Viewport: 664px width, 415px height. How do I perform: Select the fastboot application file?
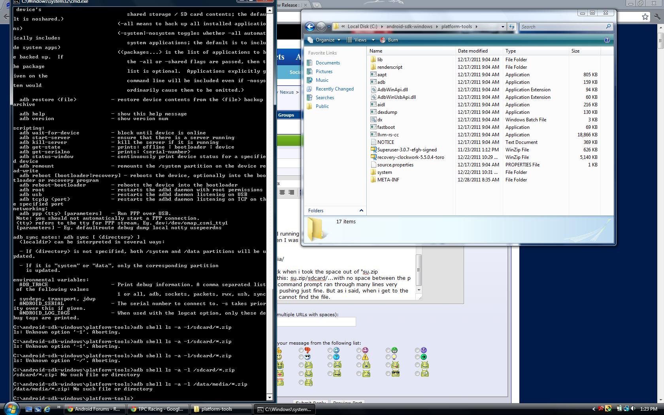click(x=386, y=127)
